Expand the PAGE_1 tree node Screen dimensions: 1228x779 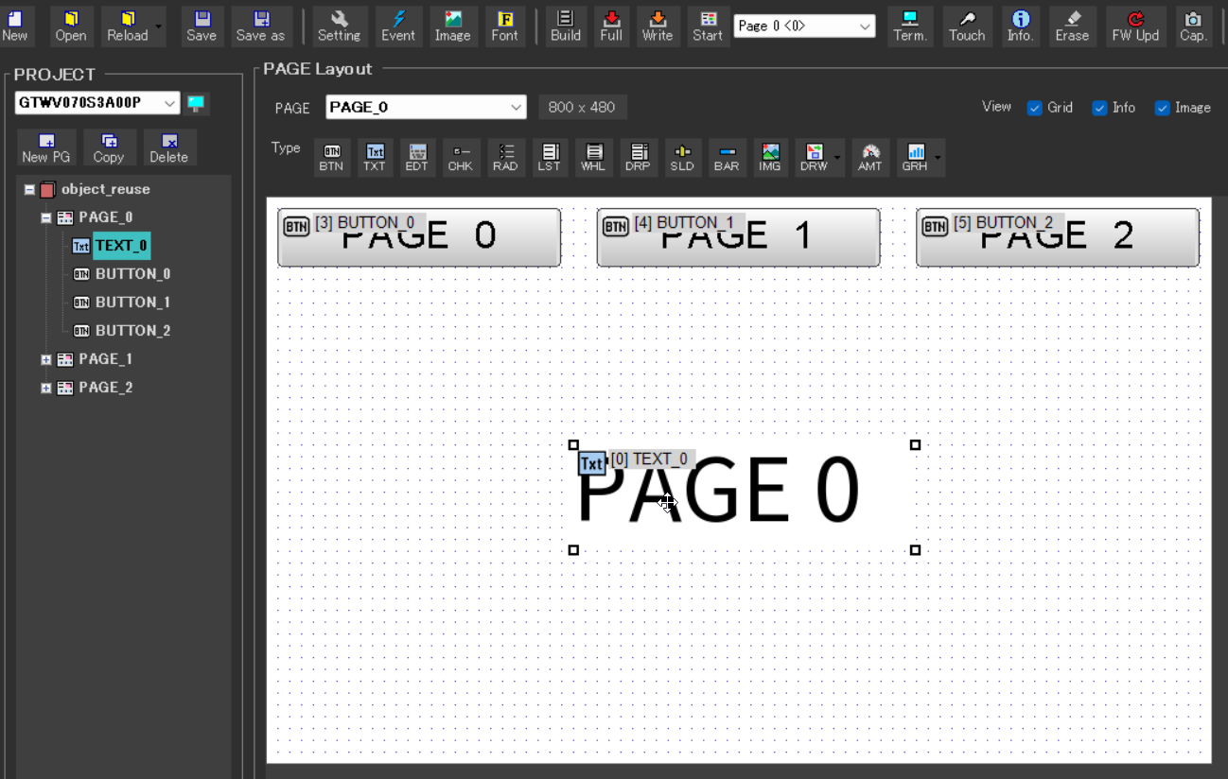point(44,358)
